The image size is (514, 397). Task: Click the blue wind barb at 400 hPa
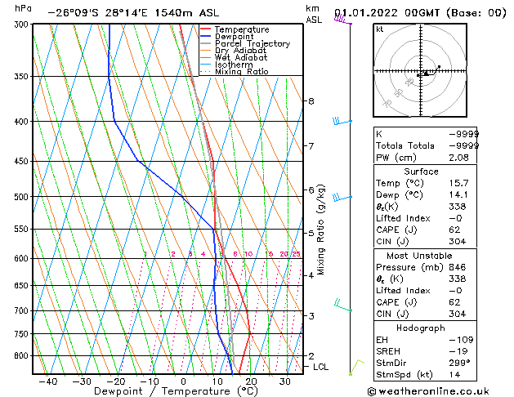(342, 121)
